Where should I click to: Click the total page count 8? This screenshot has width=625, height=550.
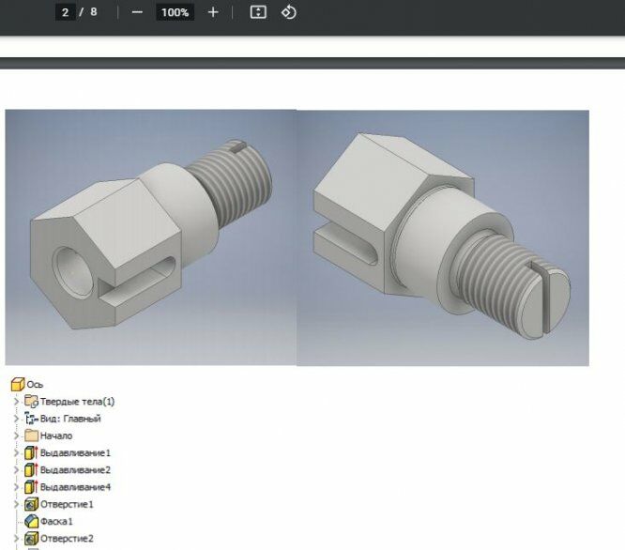click(x=94, y=11)
